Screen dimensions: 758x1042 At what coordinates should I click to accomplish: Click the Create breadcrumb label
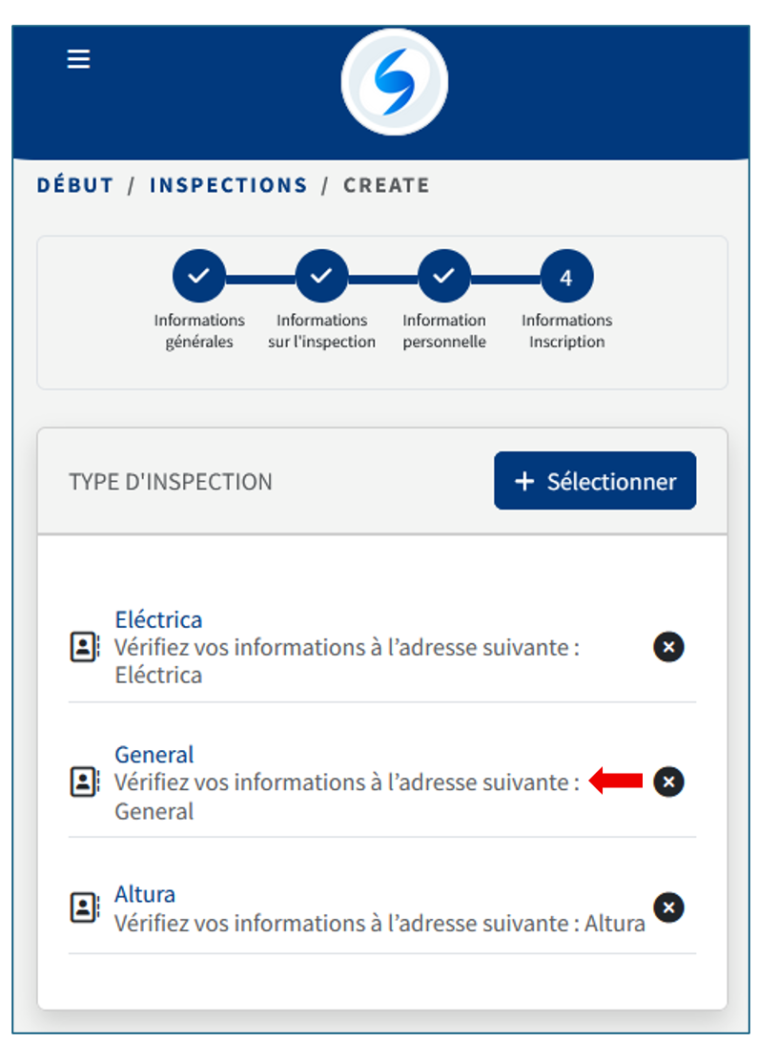click(386, 185)
